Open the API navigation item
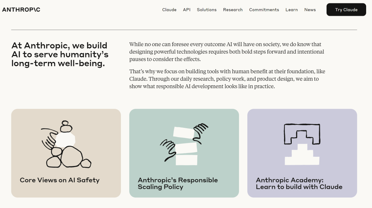 (187, 10)
